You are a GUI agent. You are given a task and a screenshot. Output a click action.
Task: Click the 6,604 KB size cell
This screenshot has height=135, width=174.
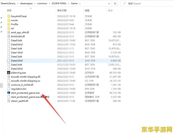tap(116, 61)
